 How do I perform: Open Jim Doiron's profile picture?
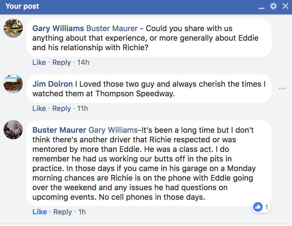pyautogui.click(x=13, y=84)
